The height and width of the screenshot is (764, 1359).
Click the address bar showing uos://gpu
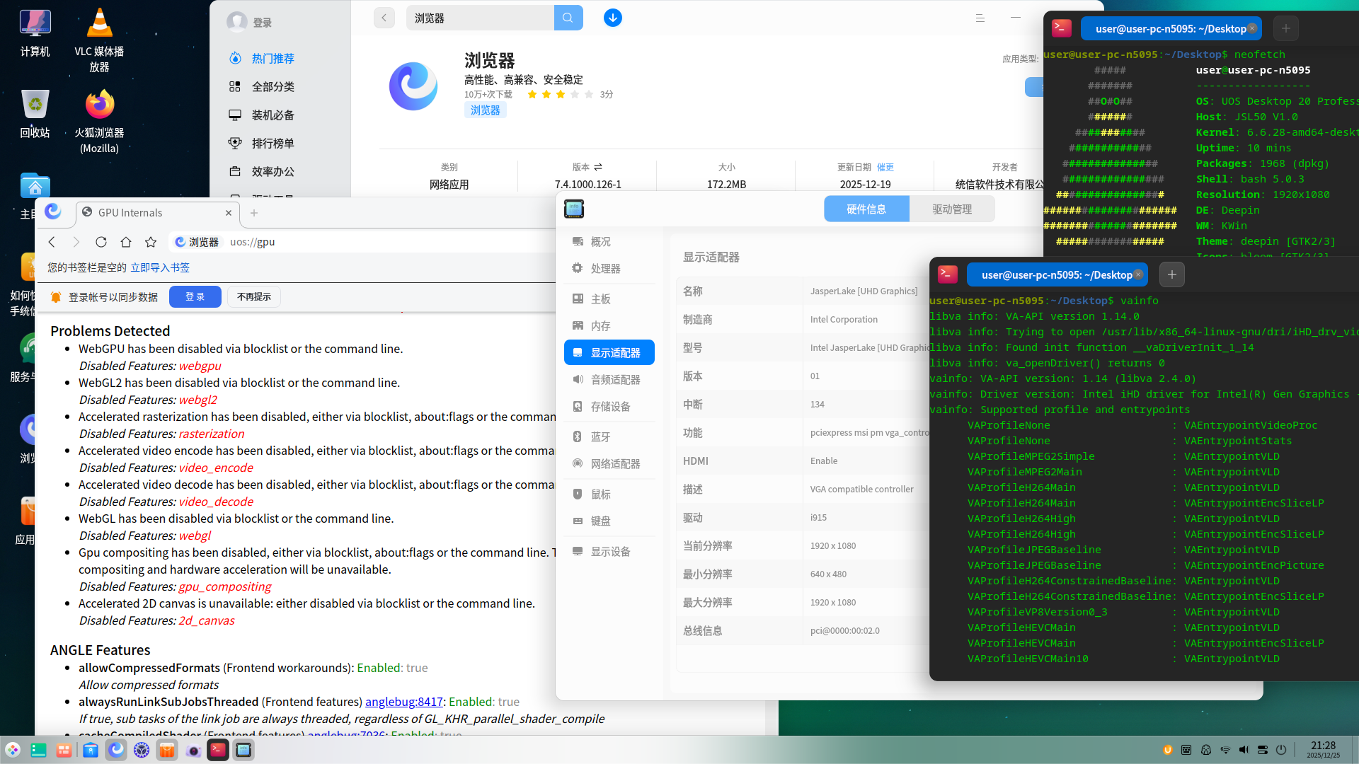pos(283,242)
